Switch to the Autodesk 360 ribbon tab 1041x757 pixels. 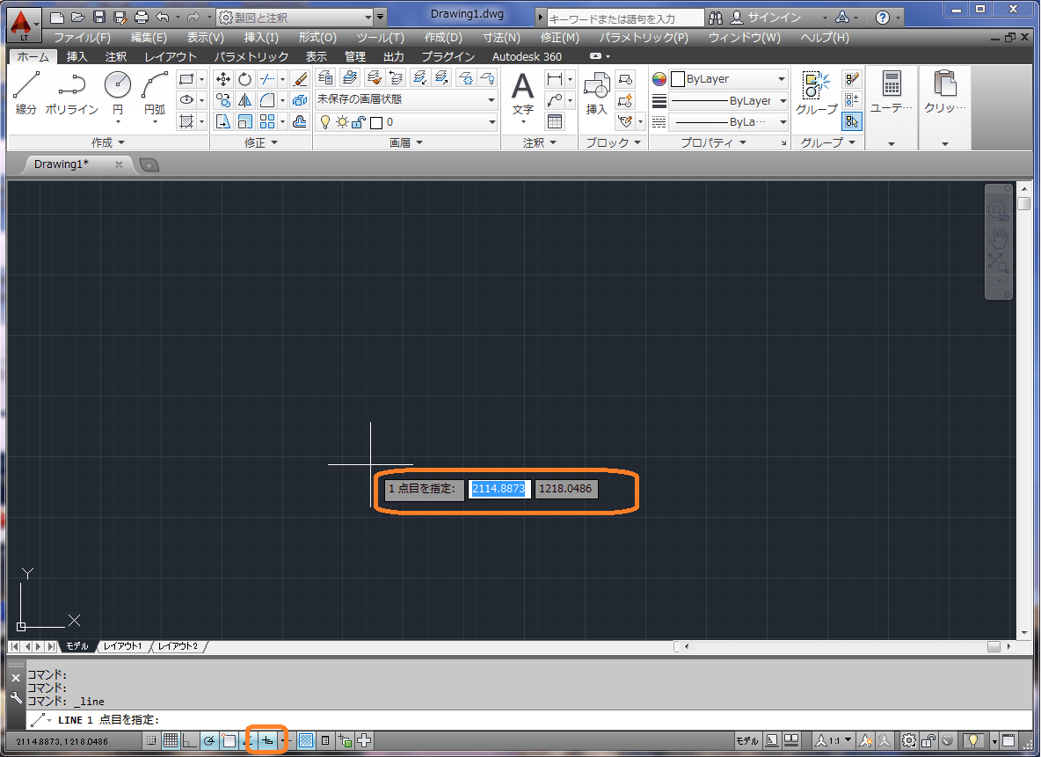click(x=527, y=57)
